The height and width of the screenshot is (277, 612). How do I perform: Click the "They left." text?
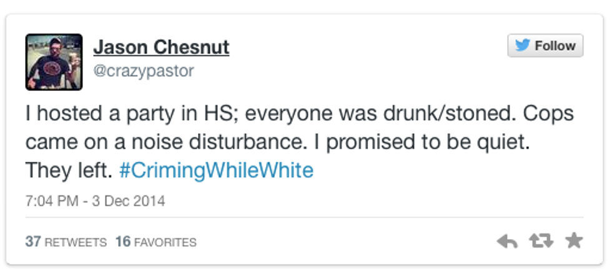click(69, 170)
